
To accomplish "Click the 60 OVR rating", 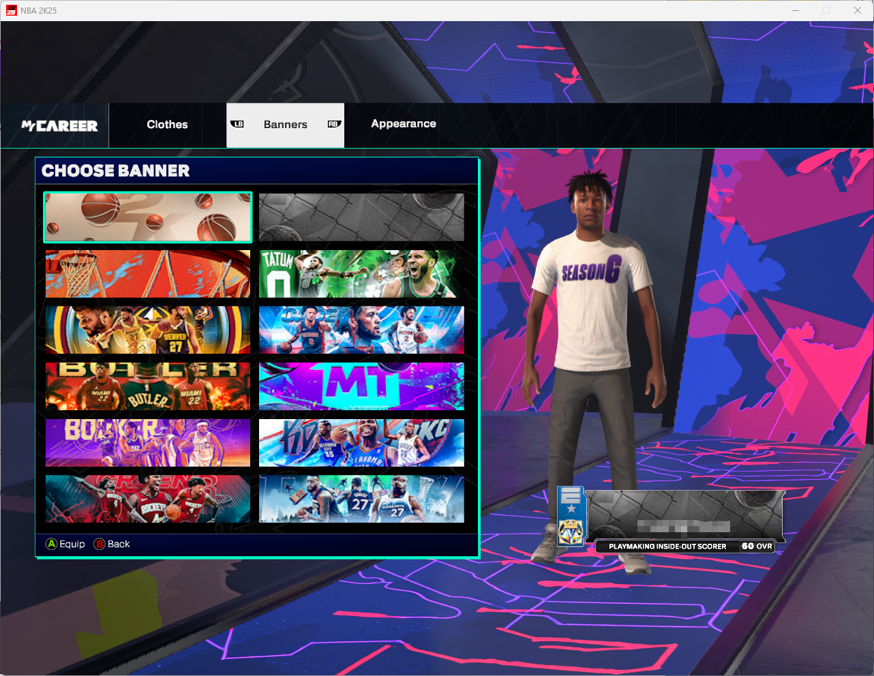I will (x=757, y=547).
